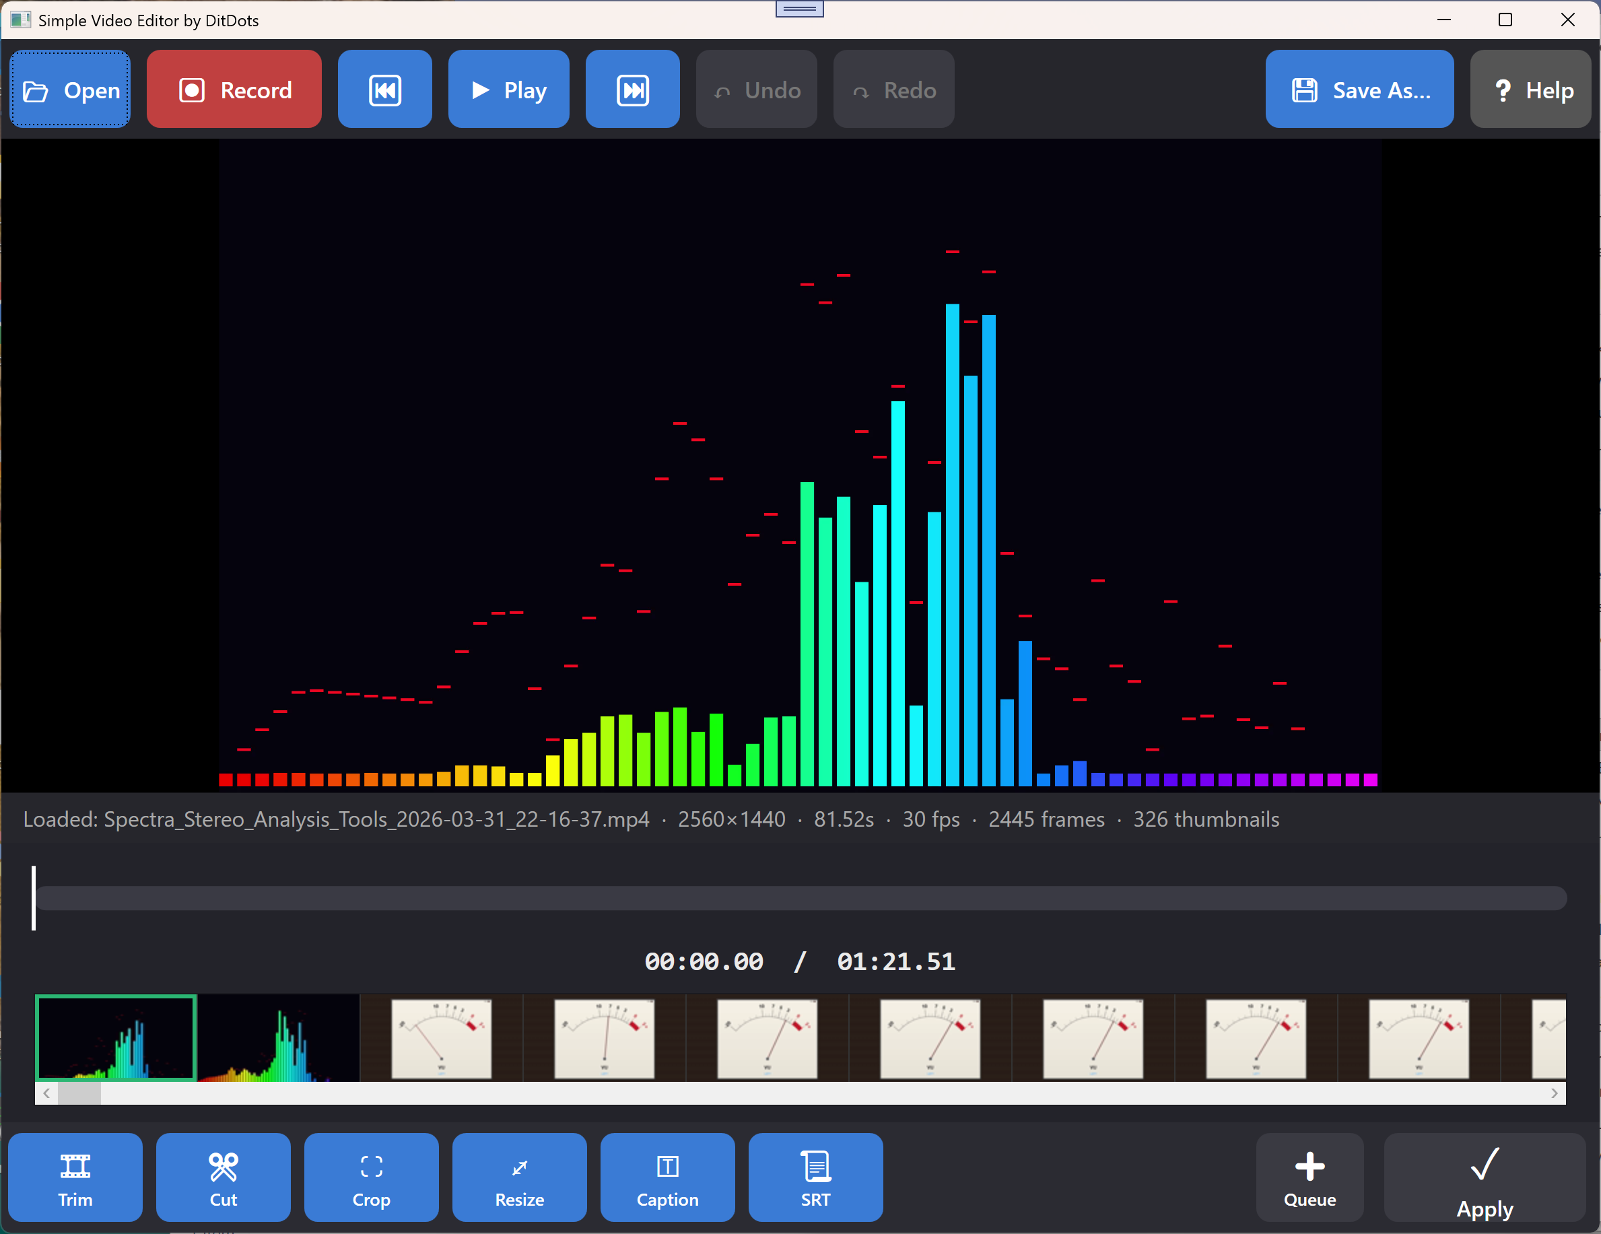Play the loaded video
The height and width of the screenshot is (1234, 1601).
click(x=509, y=90)
